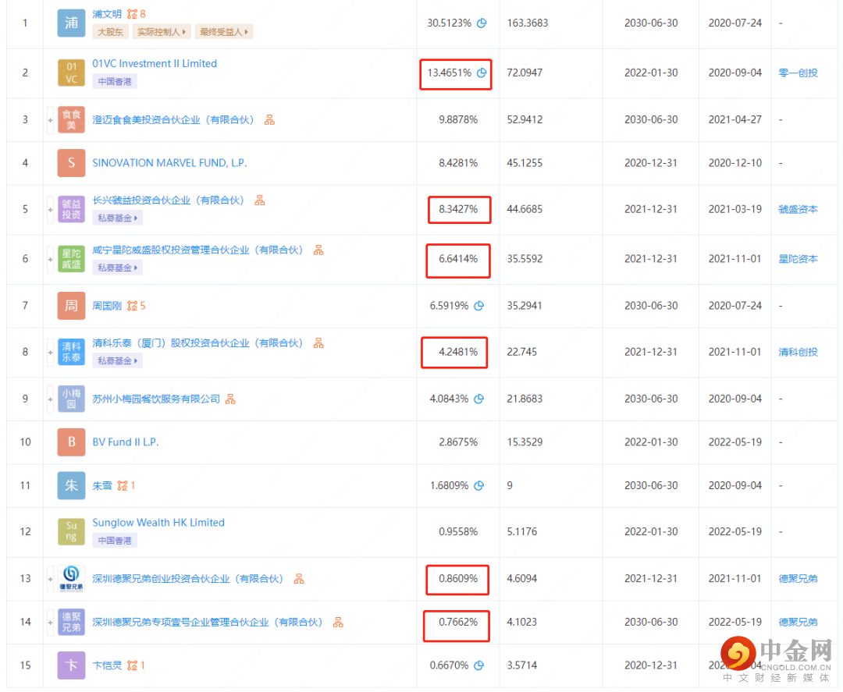Select the 9.8878% shareholding cell
The image size is (843, 692).
point(458,120)
